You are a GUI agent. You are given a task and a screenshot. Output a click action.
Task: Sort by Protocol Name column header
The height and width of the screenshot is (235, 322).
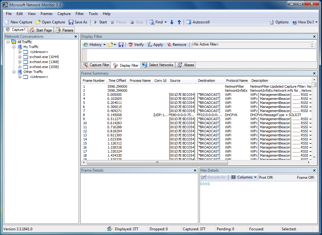click(x=237, y=81)
